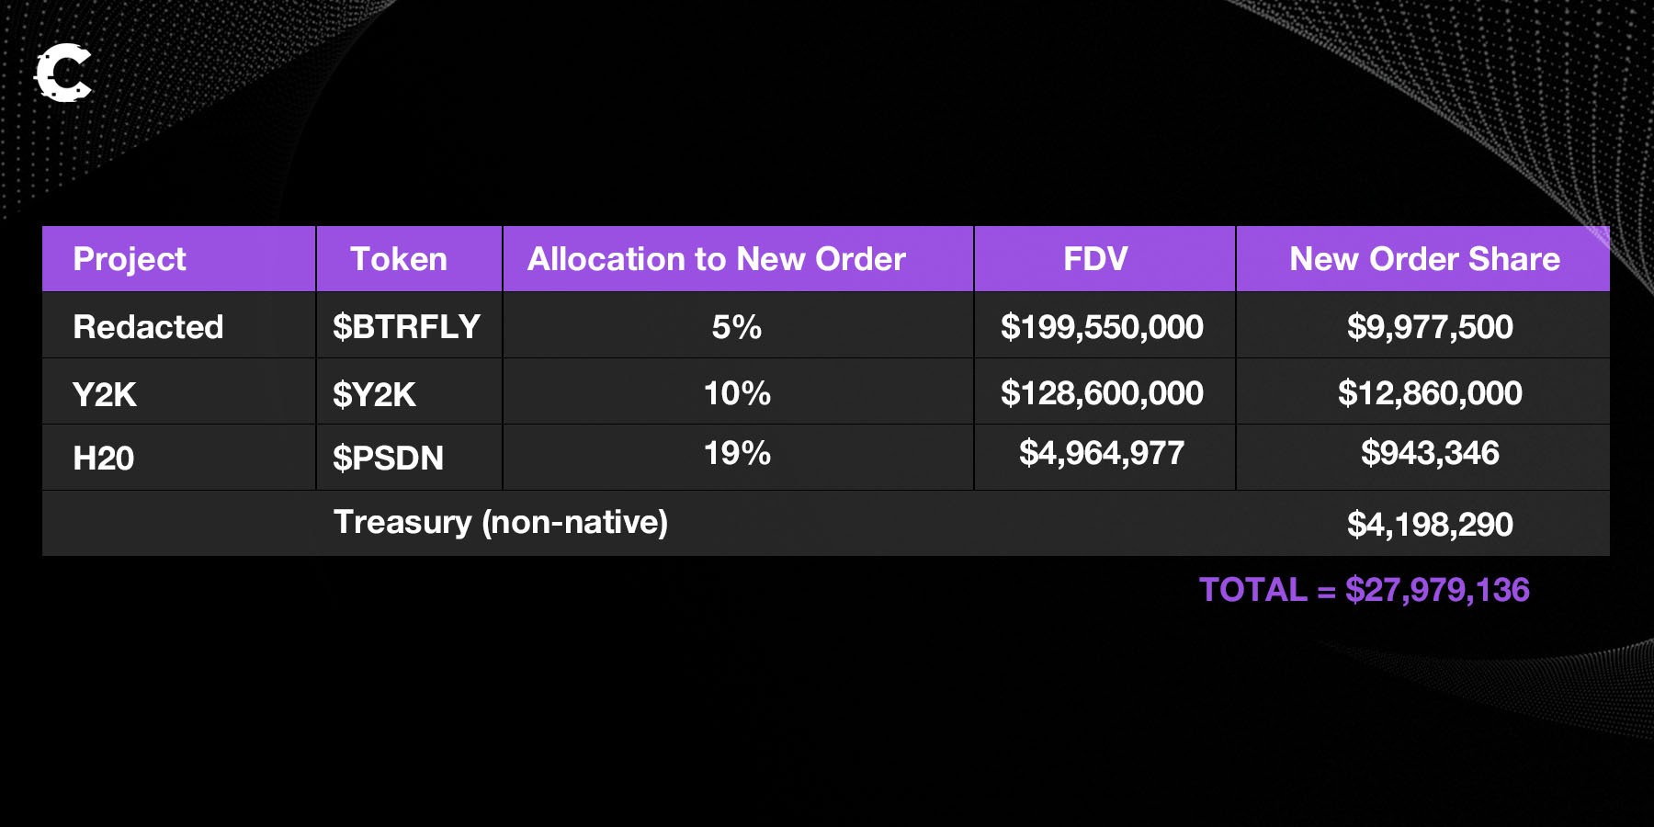
Task: Select the Redacted project cell
Action: pos(148,327)
